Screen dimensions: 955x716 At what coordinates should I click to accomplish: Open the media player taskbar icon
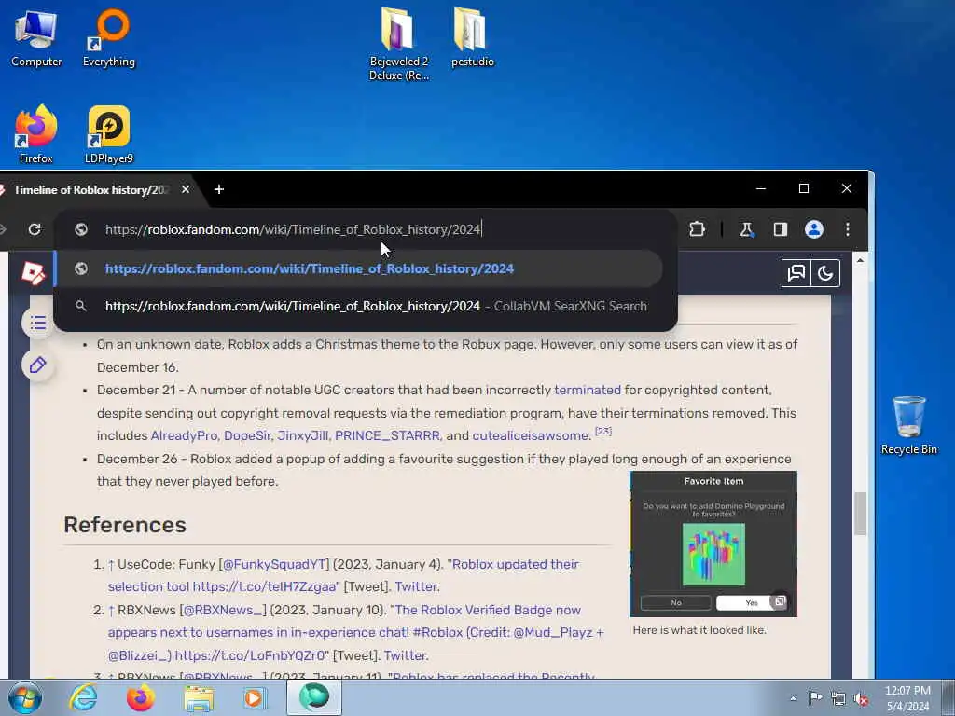256,697
